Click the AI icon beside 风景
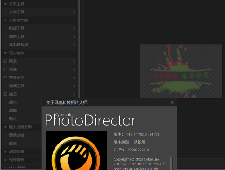The height and width of the screenshot is (170, 225). coord(6,61)
